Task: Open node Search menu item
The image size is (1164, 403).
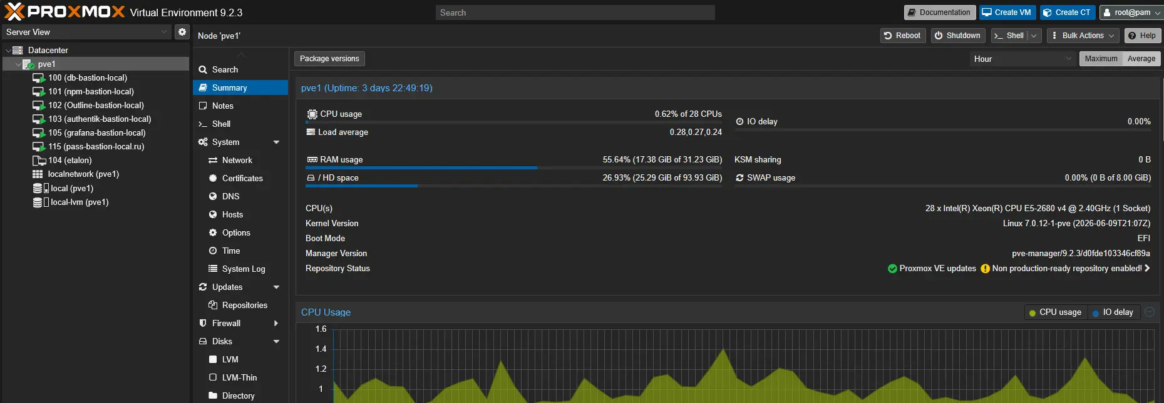Action: pyautogui.click(x=240, y=69)
